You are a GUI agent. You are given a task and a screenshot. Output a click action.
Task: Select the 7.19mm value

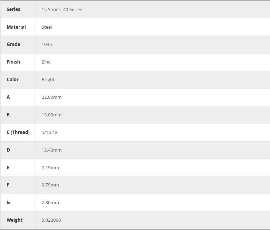click(50, 168)
